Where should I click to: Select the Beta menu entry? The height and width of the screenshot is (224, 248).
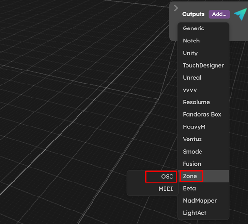(x=203, y=188)
